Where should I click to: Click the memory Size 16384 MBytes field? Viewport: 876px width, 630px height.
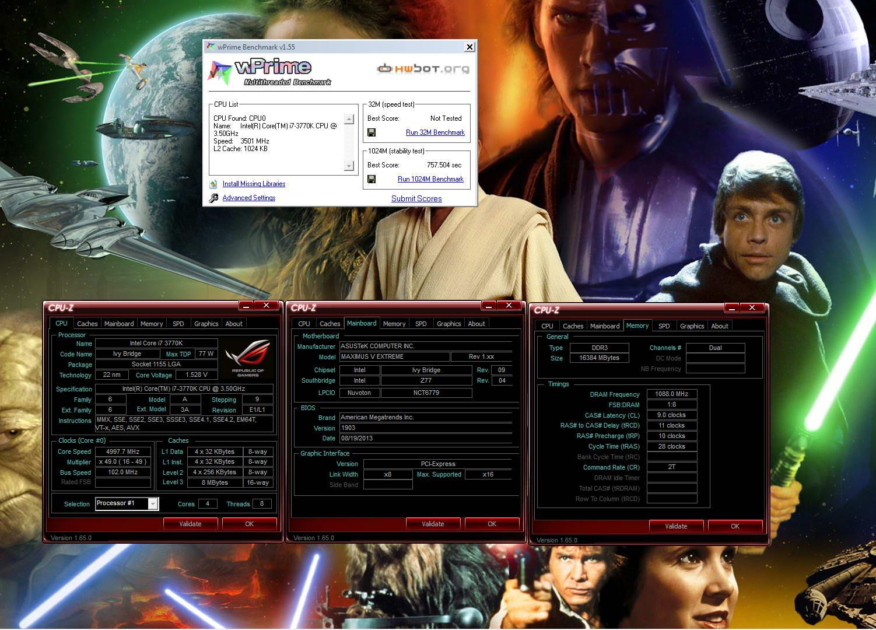tap(600, 358)
